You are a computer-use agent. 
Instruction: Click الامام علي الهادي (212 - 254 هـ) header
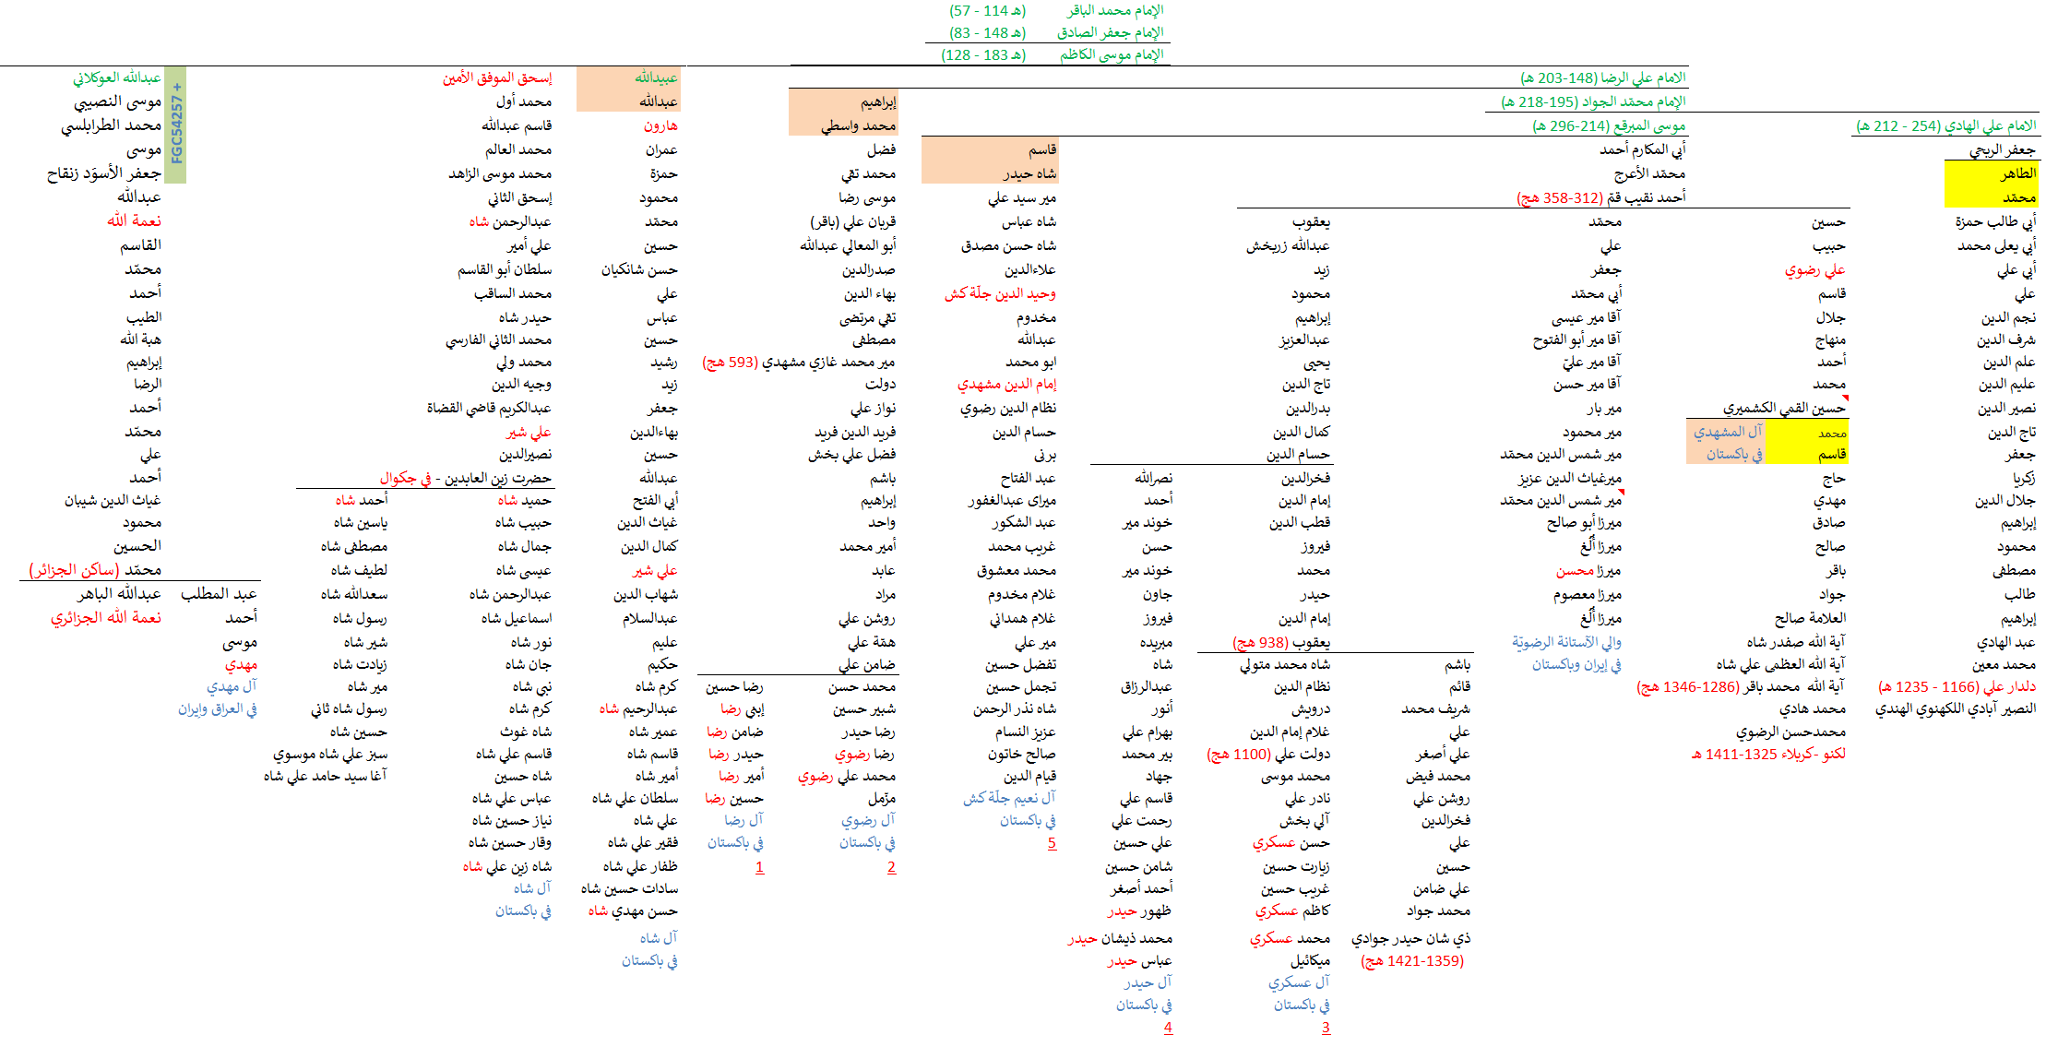coord(1945,125)
